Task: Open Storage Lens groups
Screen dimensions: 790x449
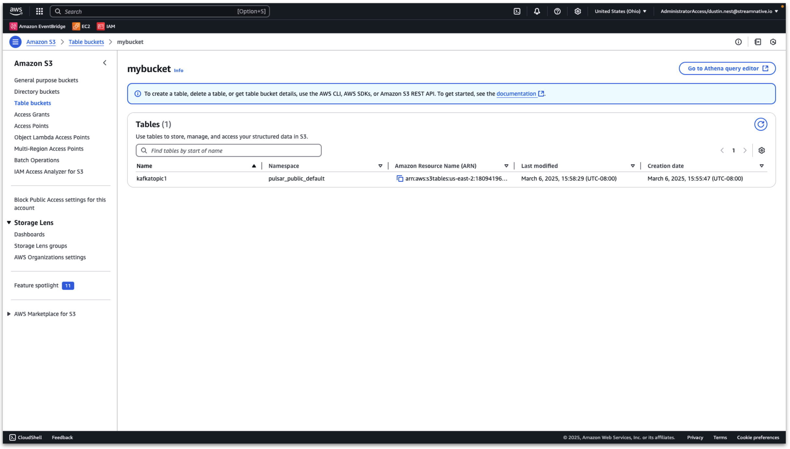Action: click(x=41, y=246)
